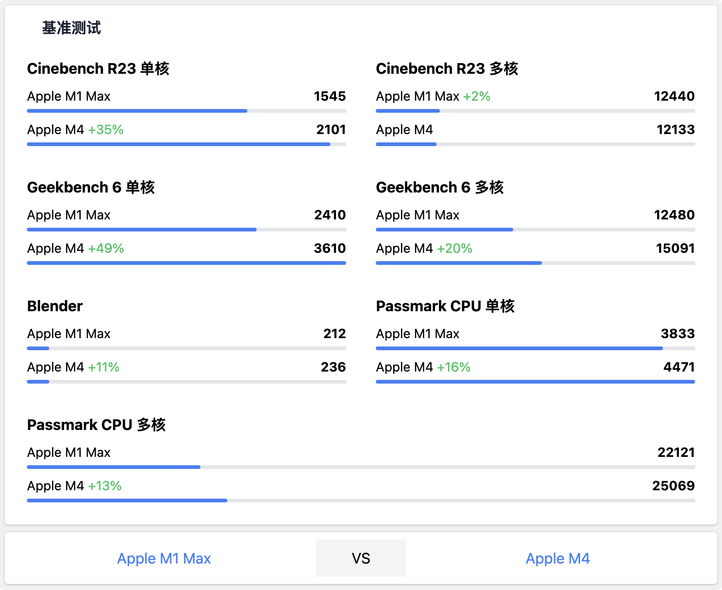Click the Geekbench 6 多核 heading
Image resolution: width=722 pixels, height=590 pixels.
439,187
